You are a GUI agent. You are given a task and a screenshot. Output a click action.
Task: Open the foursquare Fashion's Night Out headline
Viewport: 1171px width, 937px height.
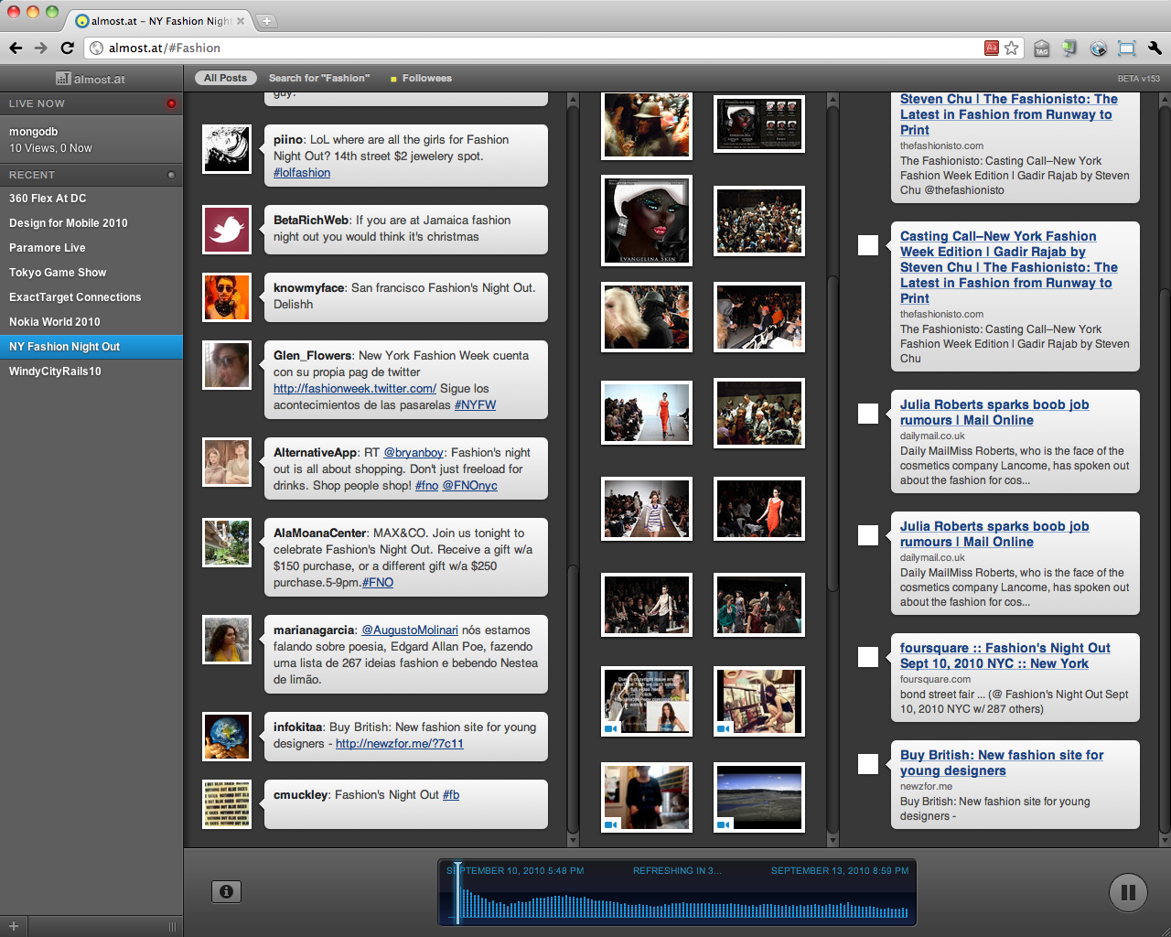[x=1005, y=656]
